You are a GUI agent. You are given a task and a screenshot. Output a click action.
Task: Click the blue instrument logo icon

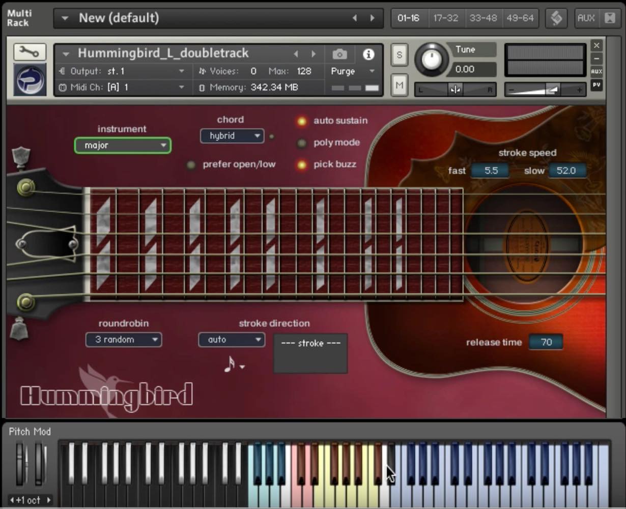tap(30, 79)
